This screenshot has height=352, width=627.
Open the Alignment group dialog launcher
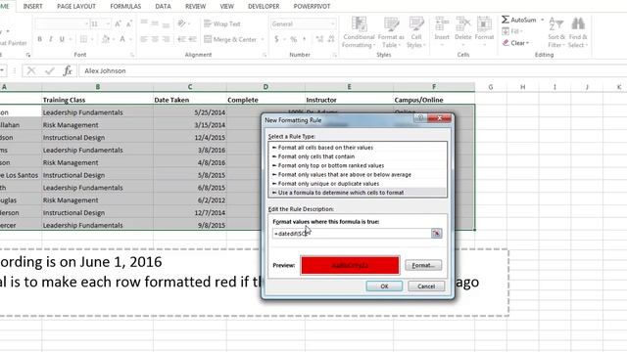coord(265,55)
